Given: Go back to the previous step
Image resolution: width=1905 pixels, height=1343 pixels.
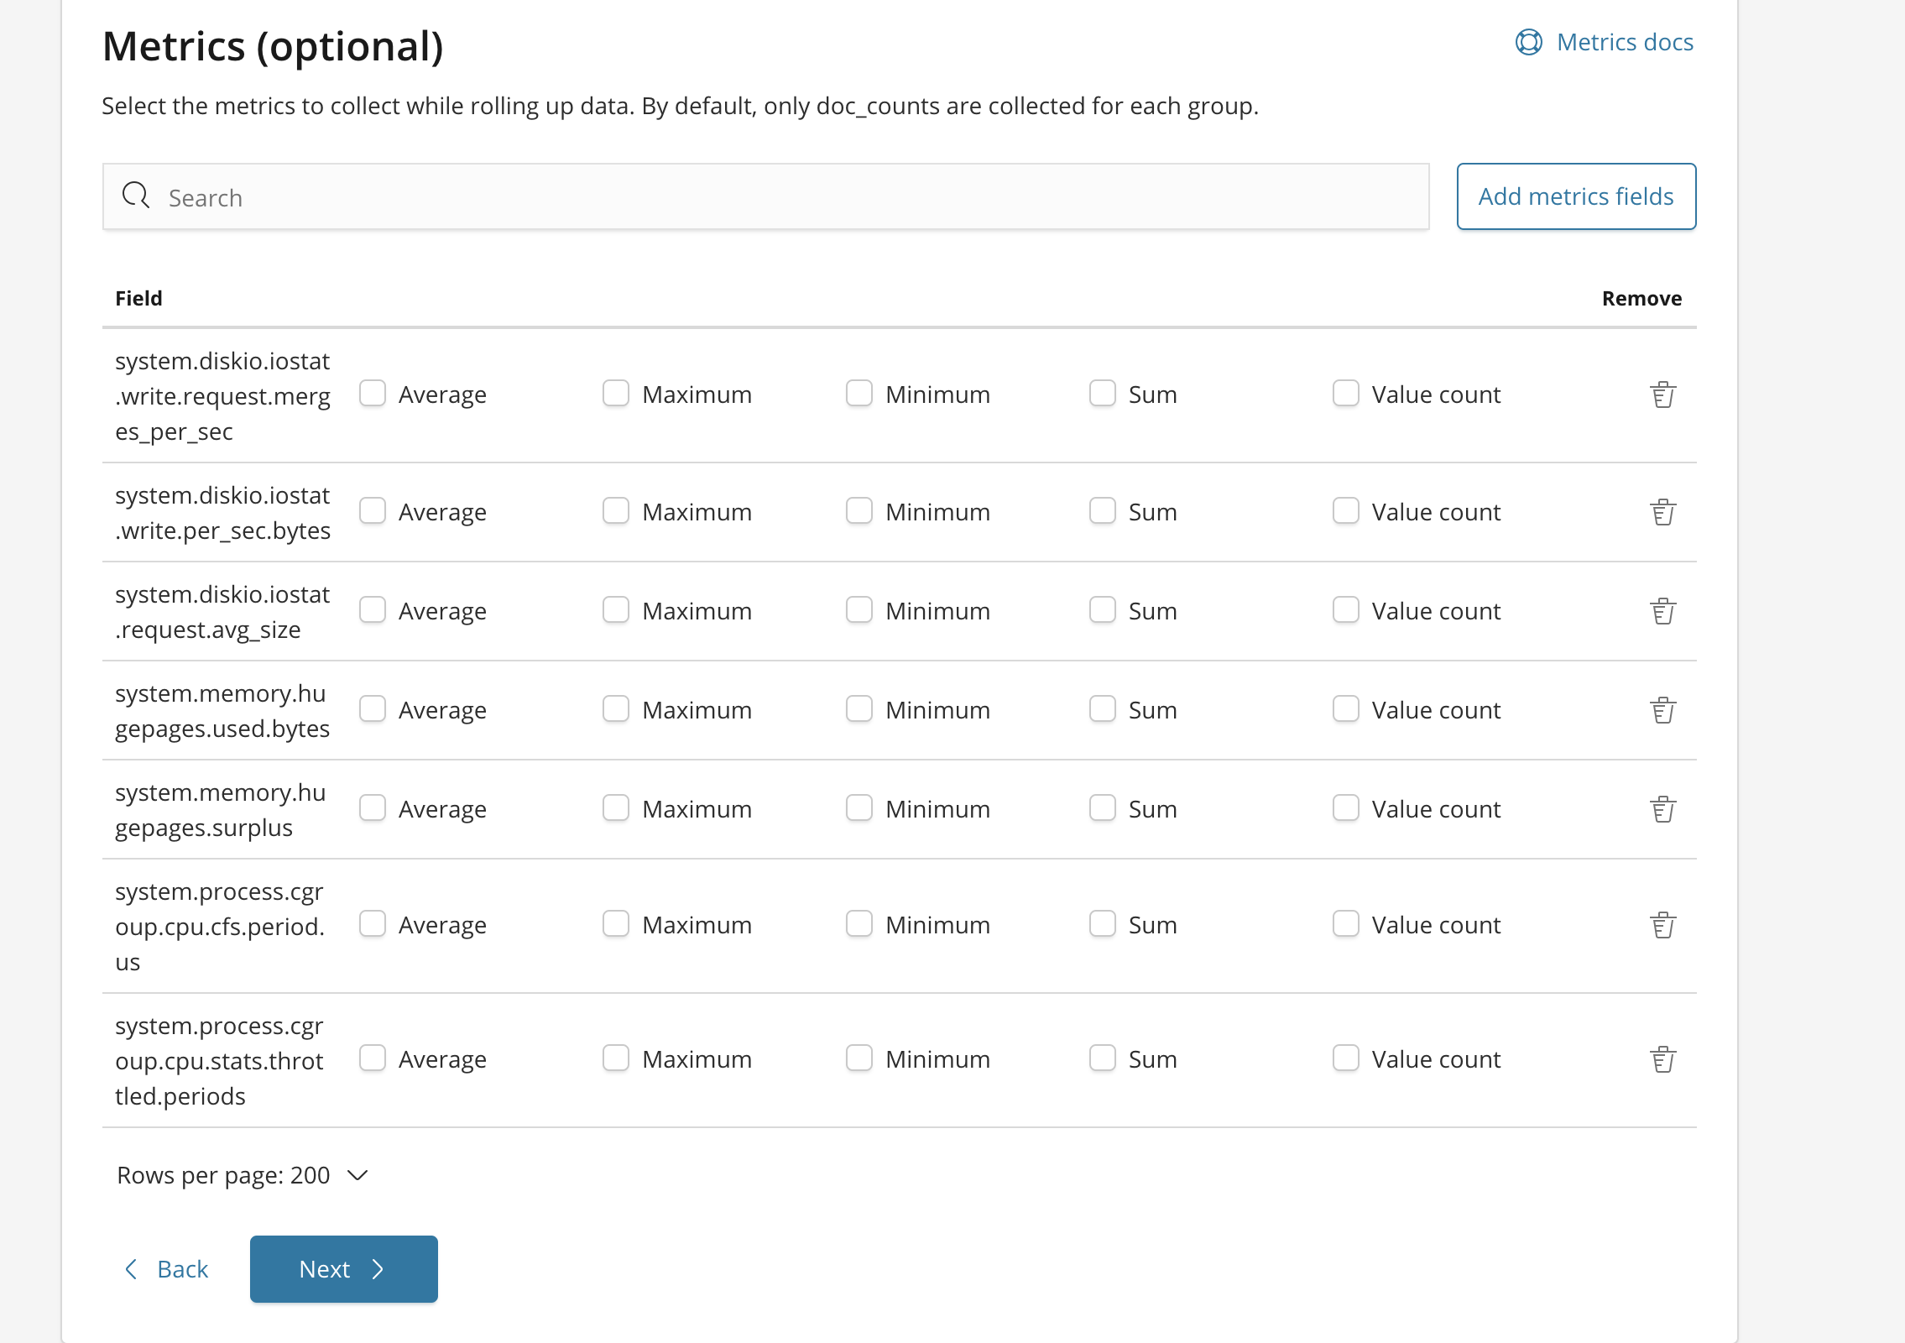Looking at the screenshot, I should [166, 1269].
